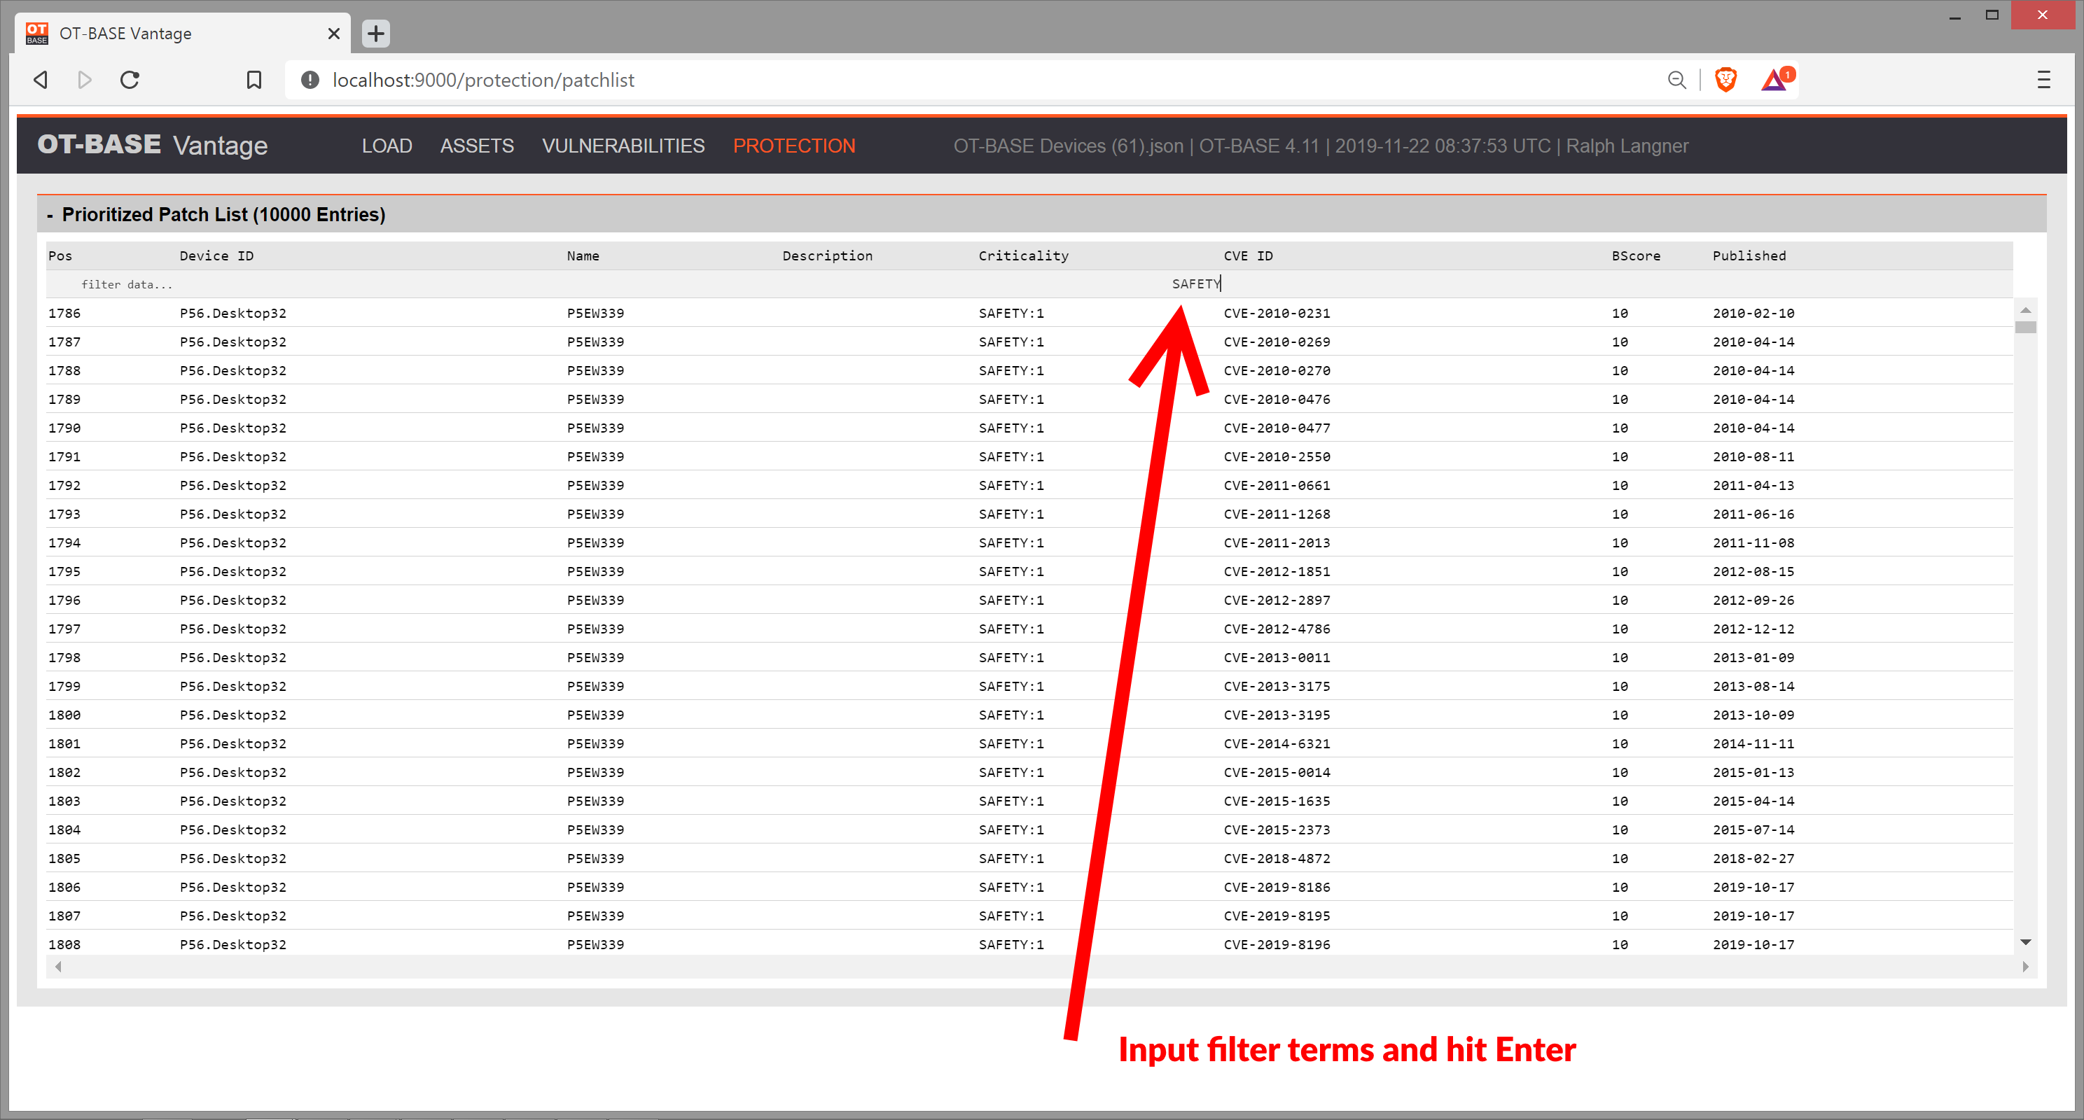This screenshot has width=2084, height=1120.
Task: Collapse the Prioritized Patch List section
Action: pyautogui.click(x=50, y=215)
